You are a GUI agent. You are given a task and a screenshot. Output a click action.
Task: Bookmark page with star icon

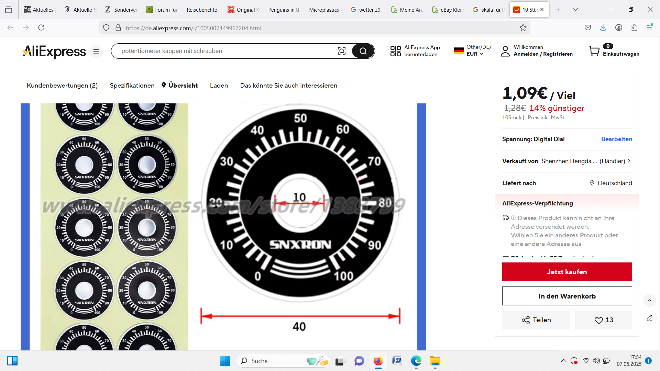click(523, 28)
